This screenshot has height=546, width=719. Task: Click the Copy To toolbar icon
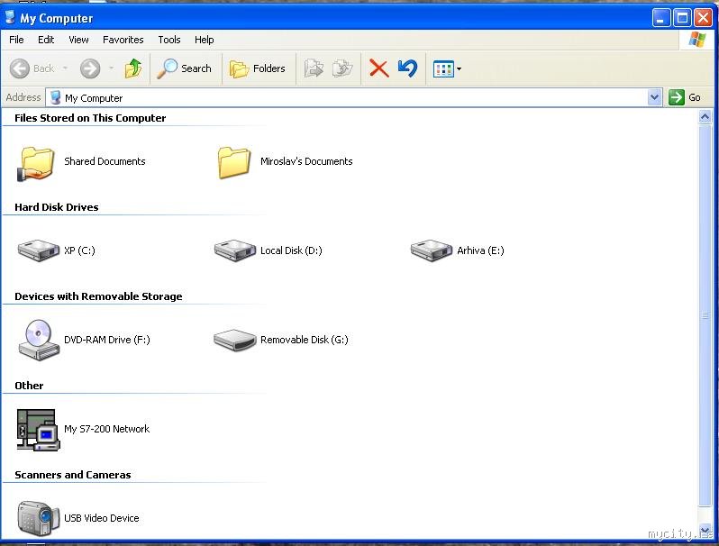click(342, 68)
